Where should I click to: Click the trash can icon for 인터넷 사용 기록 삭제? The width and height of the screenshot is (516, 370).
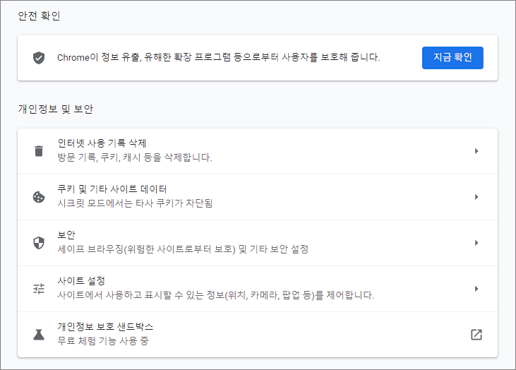click(39, 151)
